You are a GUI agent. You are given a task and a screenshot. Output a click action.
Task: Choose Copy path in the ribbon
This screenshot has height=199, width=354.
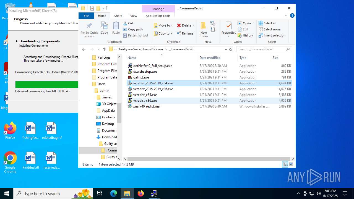pos(133,29)
